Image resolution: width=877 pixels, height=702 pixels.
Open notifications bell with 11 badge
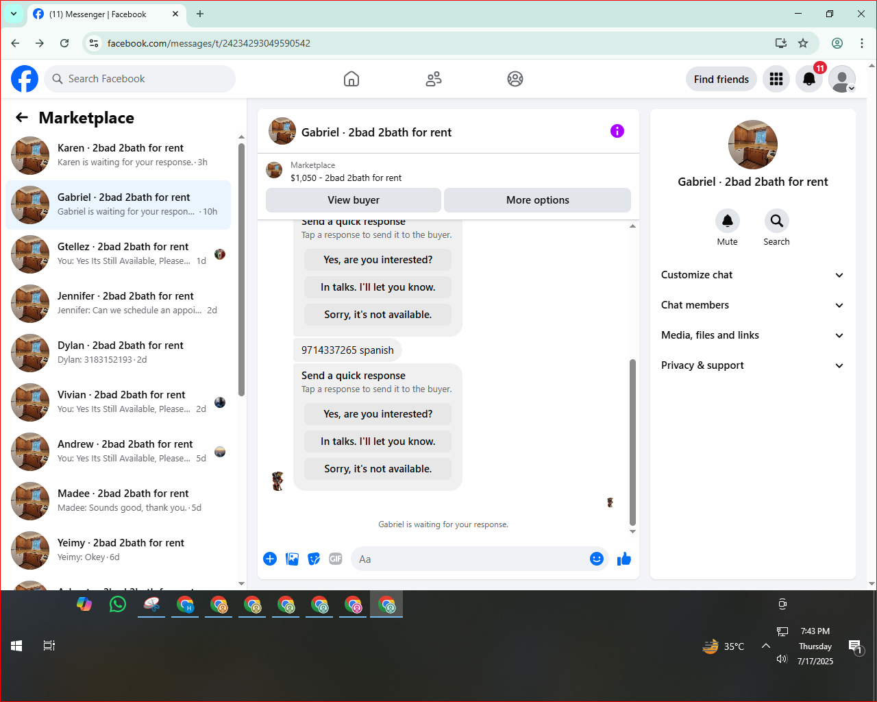[809, 79]
